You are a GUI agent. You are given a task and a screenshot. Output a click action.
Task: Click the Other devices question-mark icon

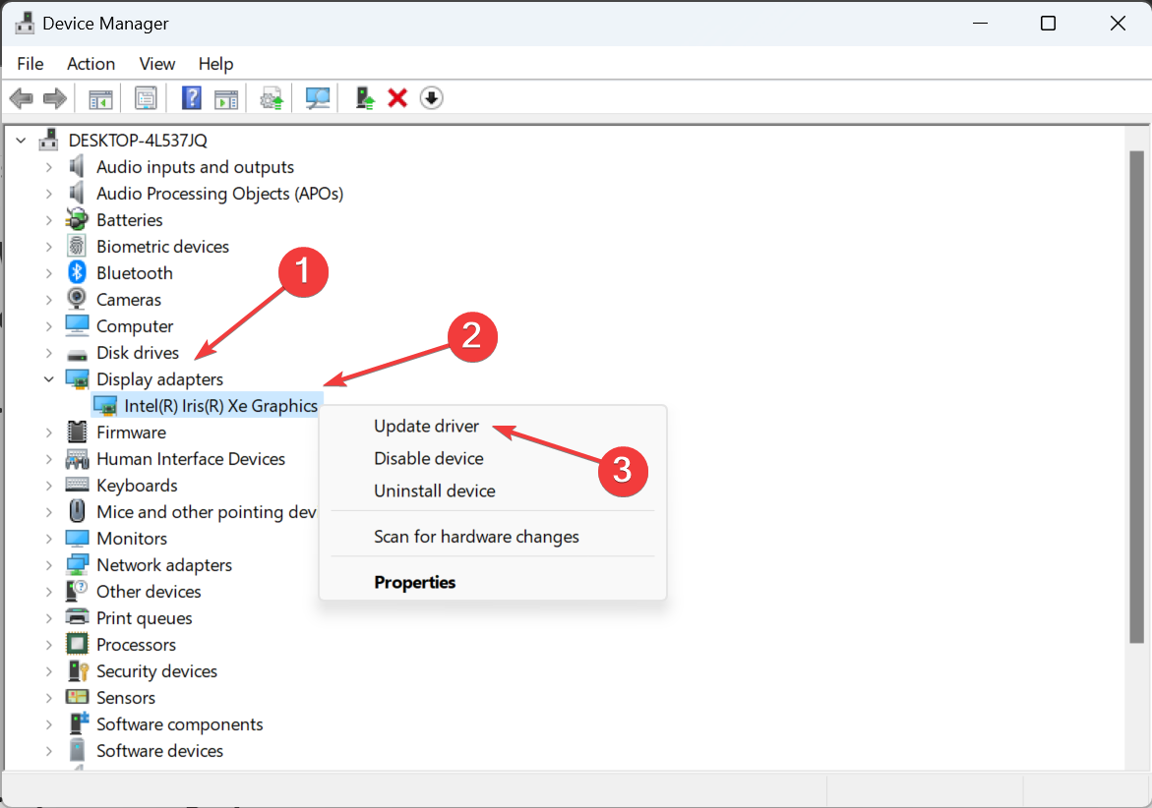tap(77, 590)
